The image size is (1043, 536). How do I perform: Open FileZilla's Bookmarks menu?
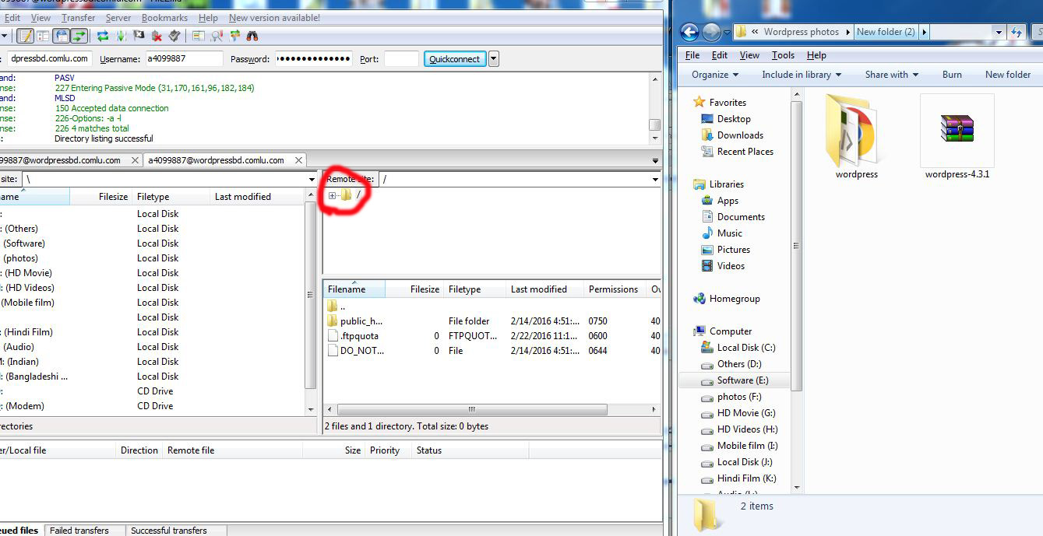(165, 17)
